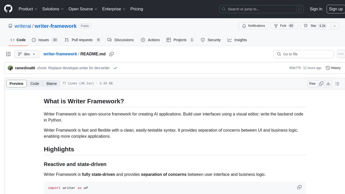The image size is (345, 194).
Task: Expand the file tree side panel
Action: click(x=8, y=54)
